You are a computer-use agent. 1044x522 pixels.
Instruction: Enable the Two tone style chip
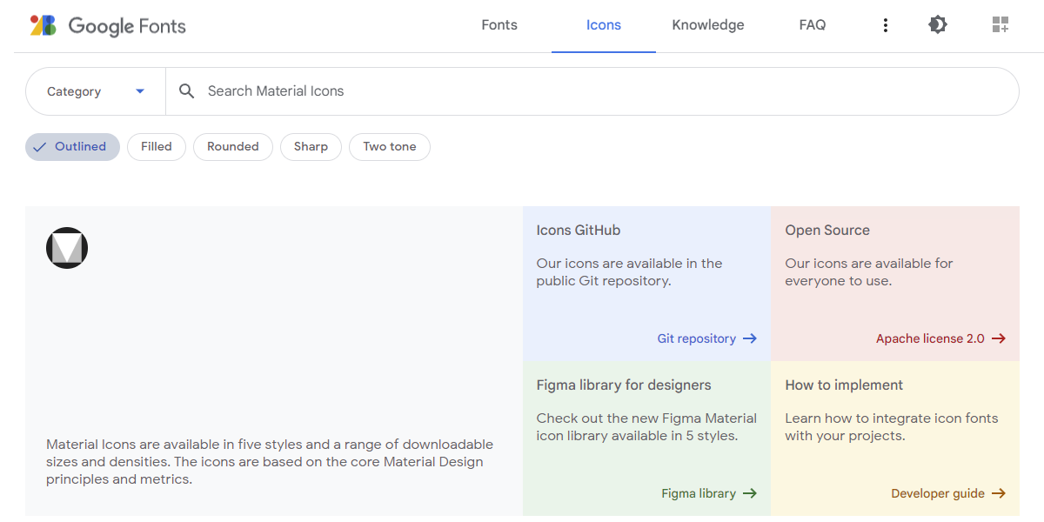click(390, 147)
